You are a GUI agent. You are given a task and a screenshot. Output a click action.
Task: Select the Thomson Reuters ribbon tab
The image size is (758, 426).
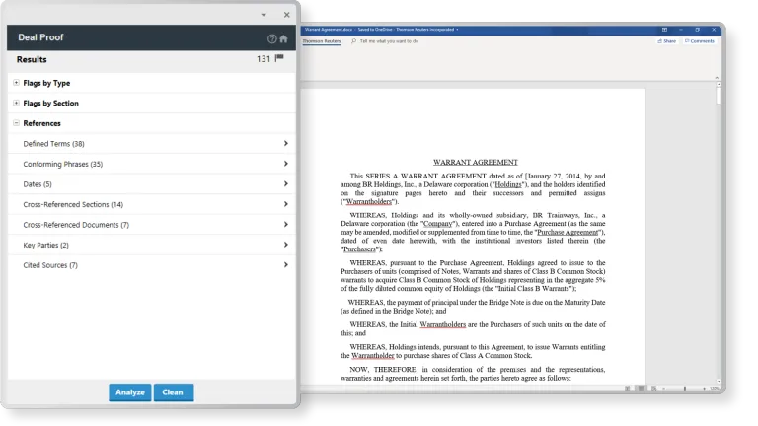(x=322, y=42)
